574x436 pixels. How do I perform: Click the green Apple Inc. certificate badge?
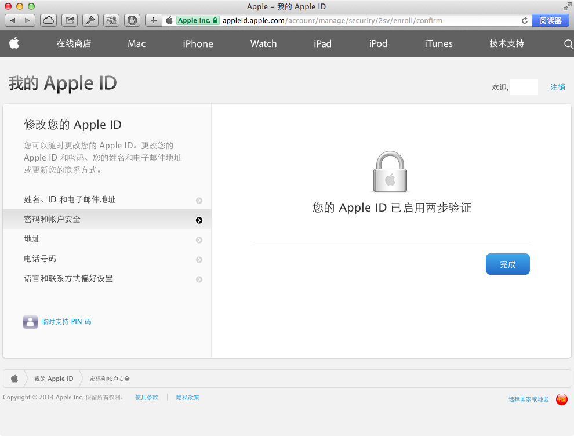point(198,20)
